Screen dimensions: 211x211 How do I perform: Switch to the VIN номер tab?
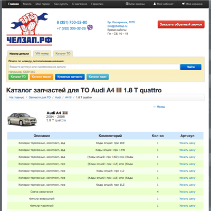pyautogui.click(x=42, y=53)
